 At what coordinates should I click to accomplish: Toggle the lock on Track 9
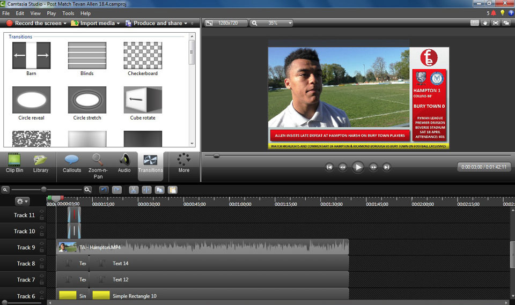(42, 250)
